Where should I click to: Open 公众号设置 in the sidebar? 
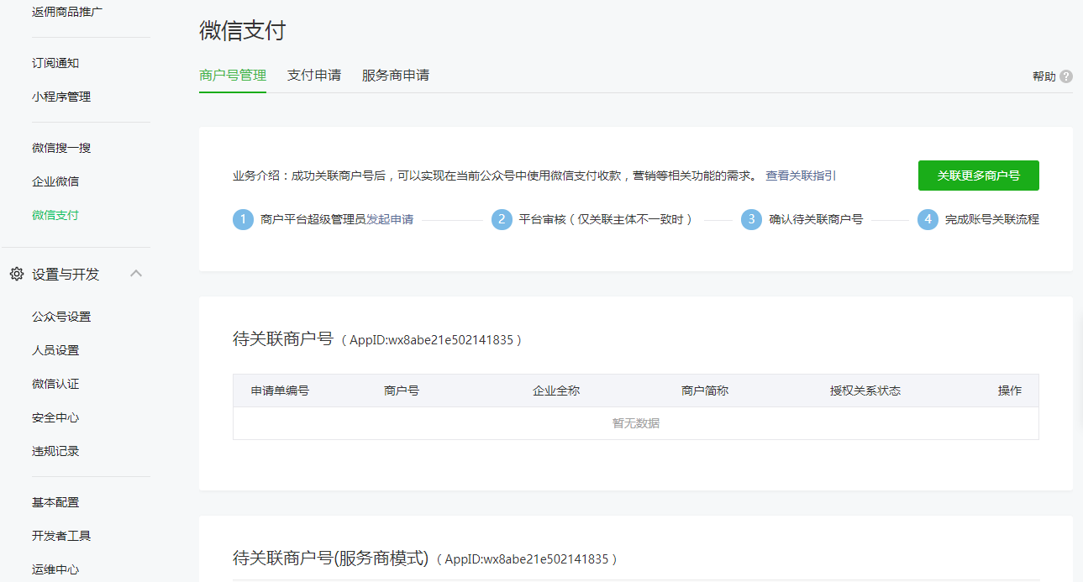click(x=61, y=317)
